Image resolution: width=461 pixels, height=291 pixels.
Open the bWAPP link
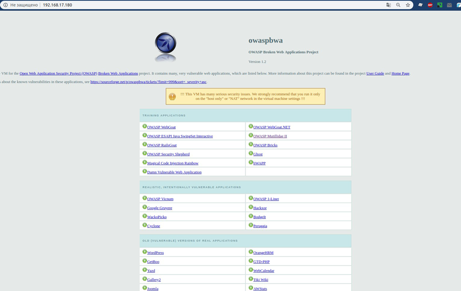click(x=260, y=163)
